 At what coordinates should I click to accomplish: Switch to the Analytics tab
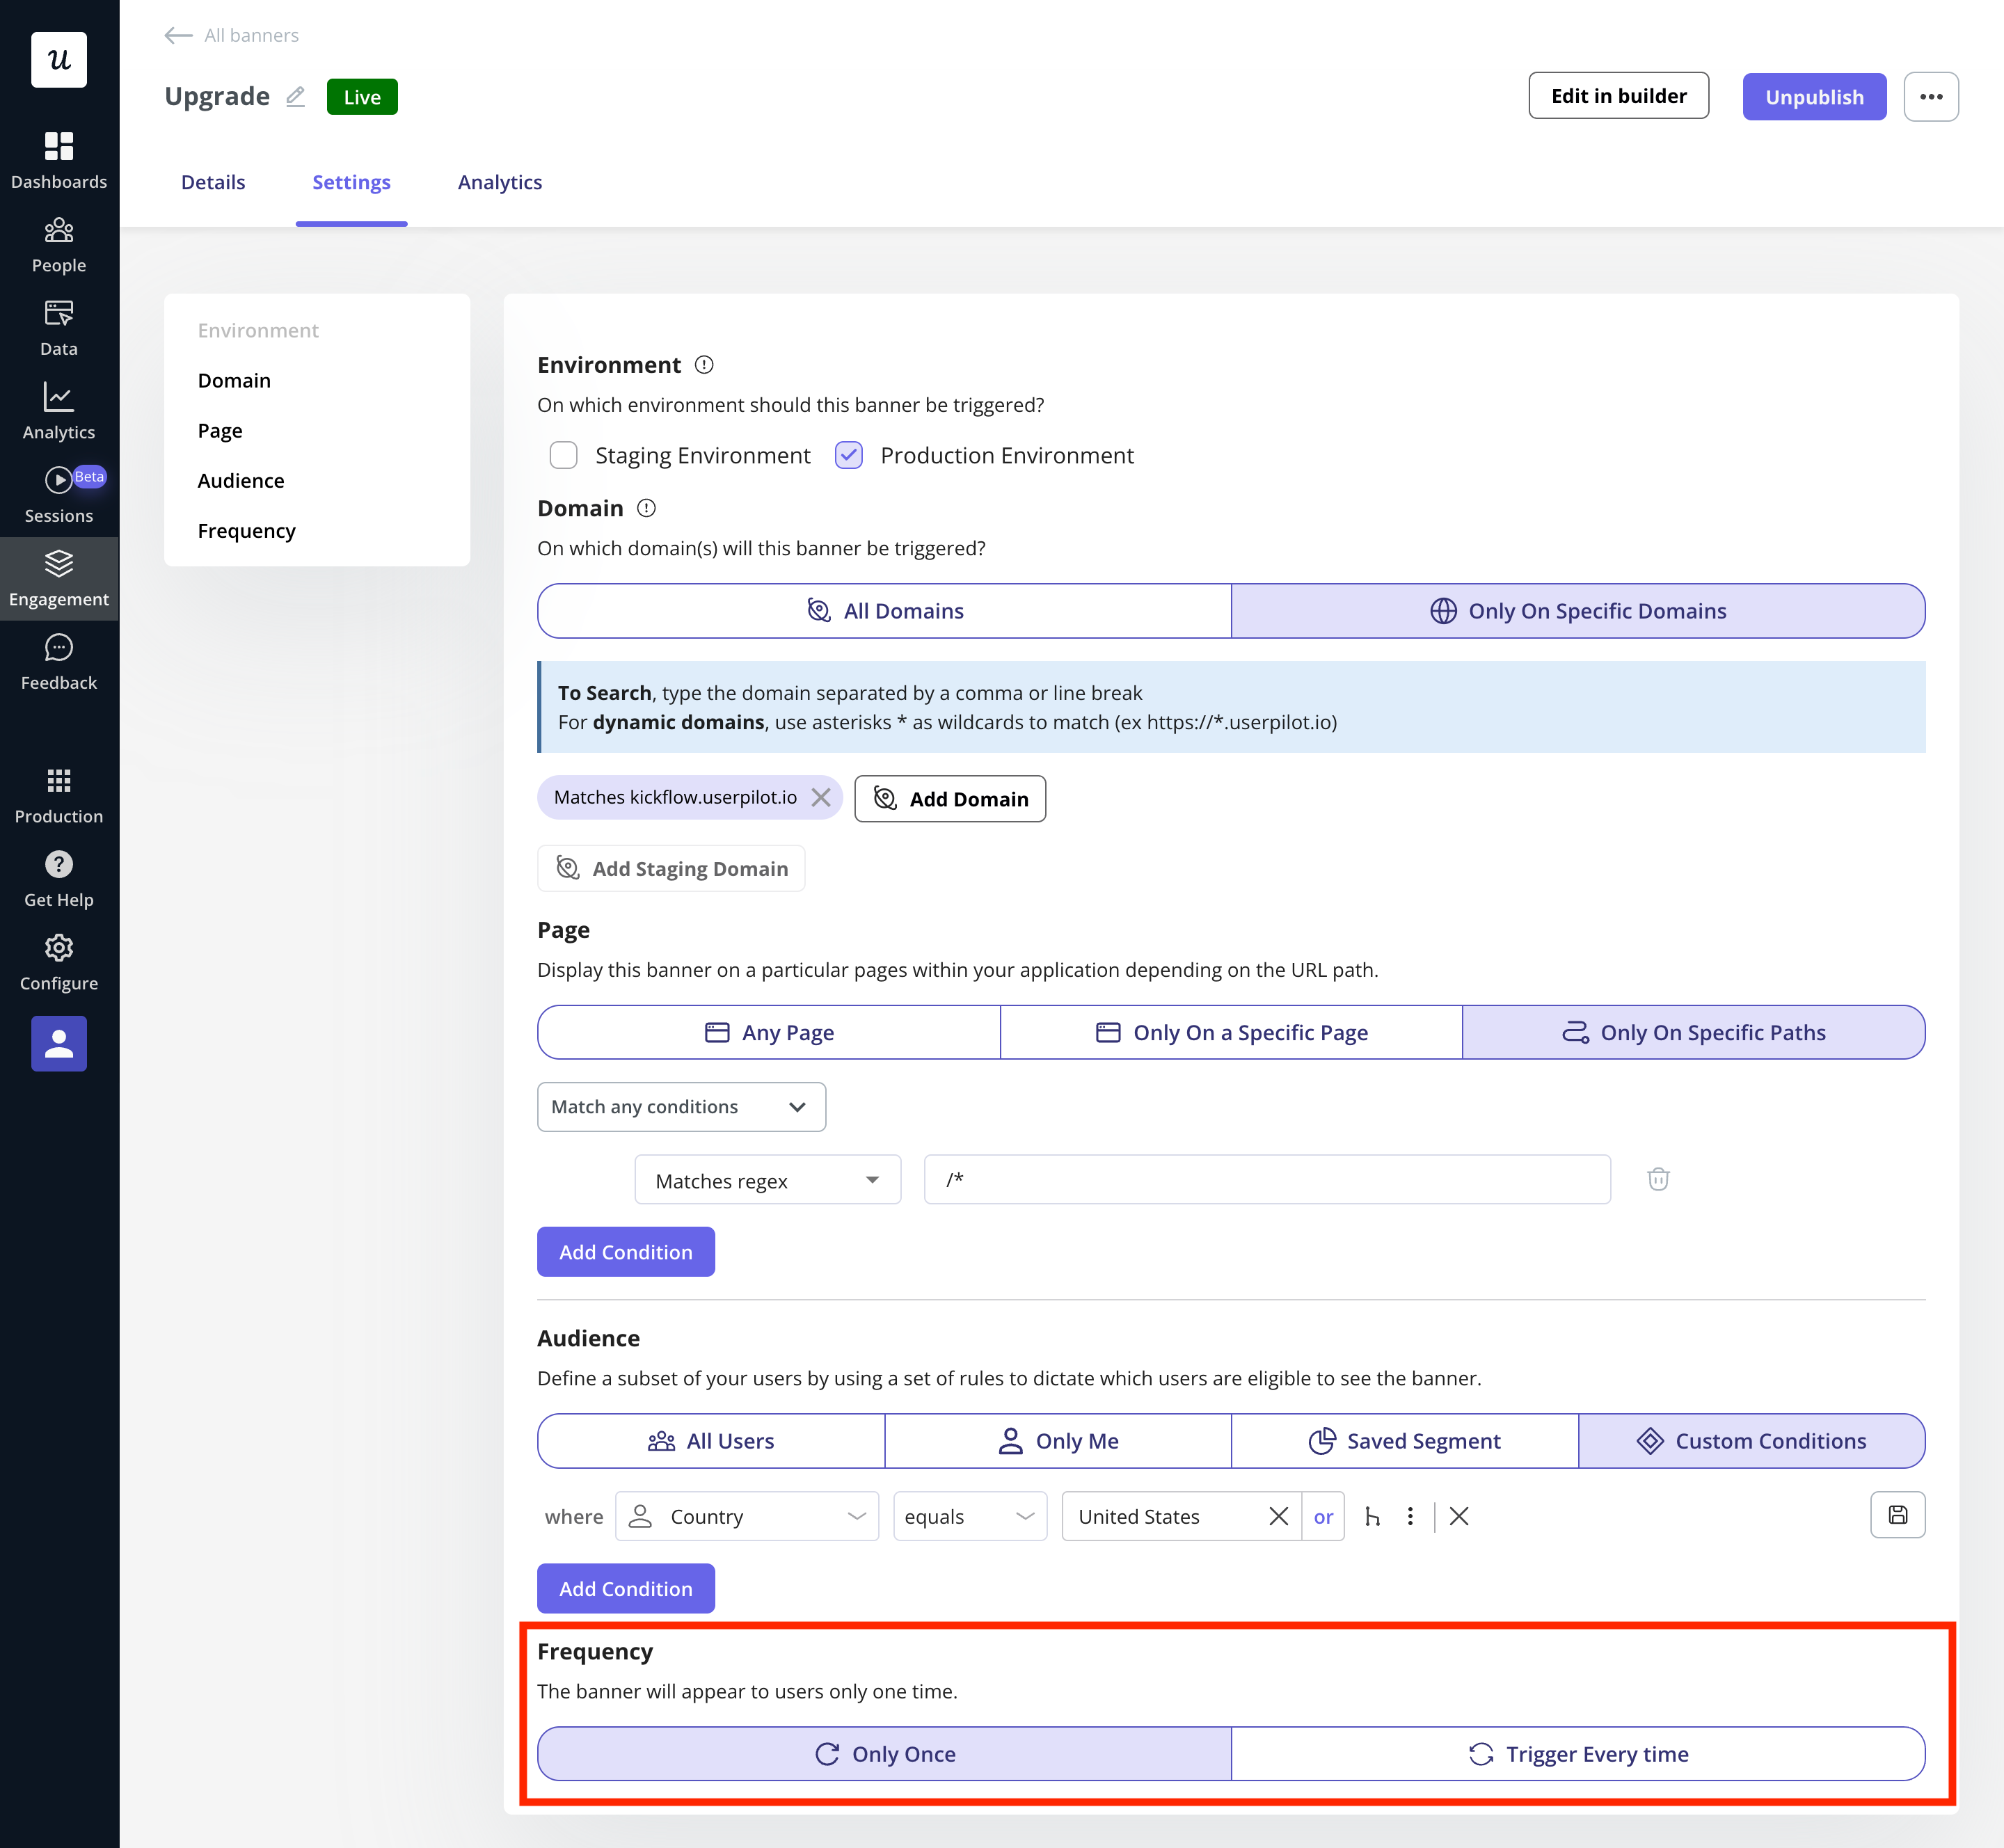point(499,182)
